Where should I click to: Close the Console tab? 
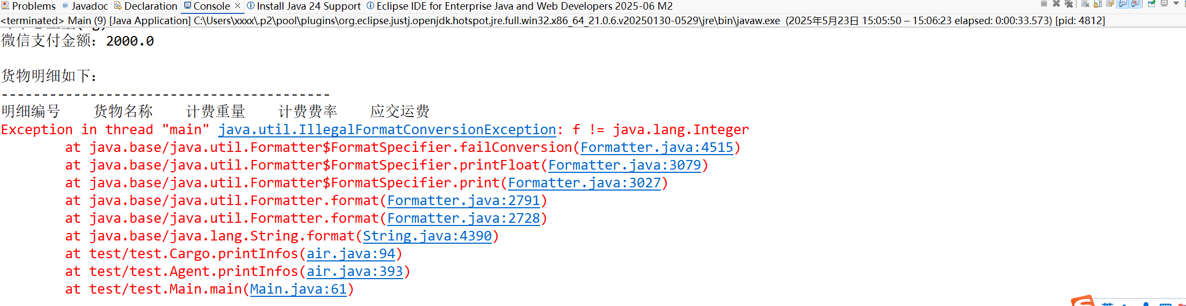coord(237,6)
